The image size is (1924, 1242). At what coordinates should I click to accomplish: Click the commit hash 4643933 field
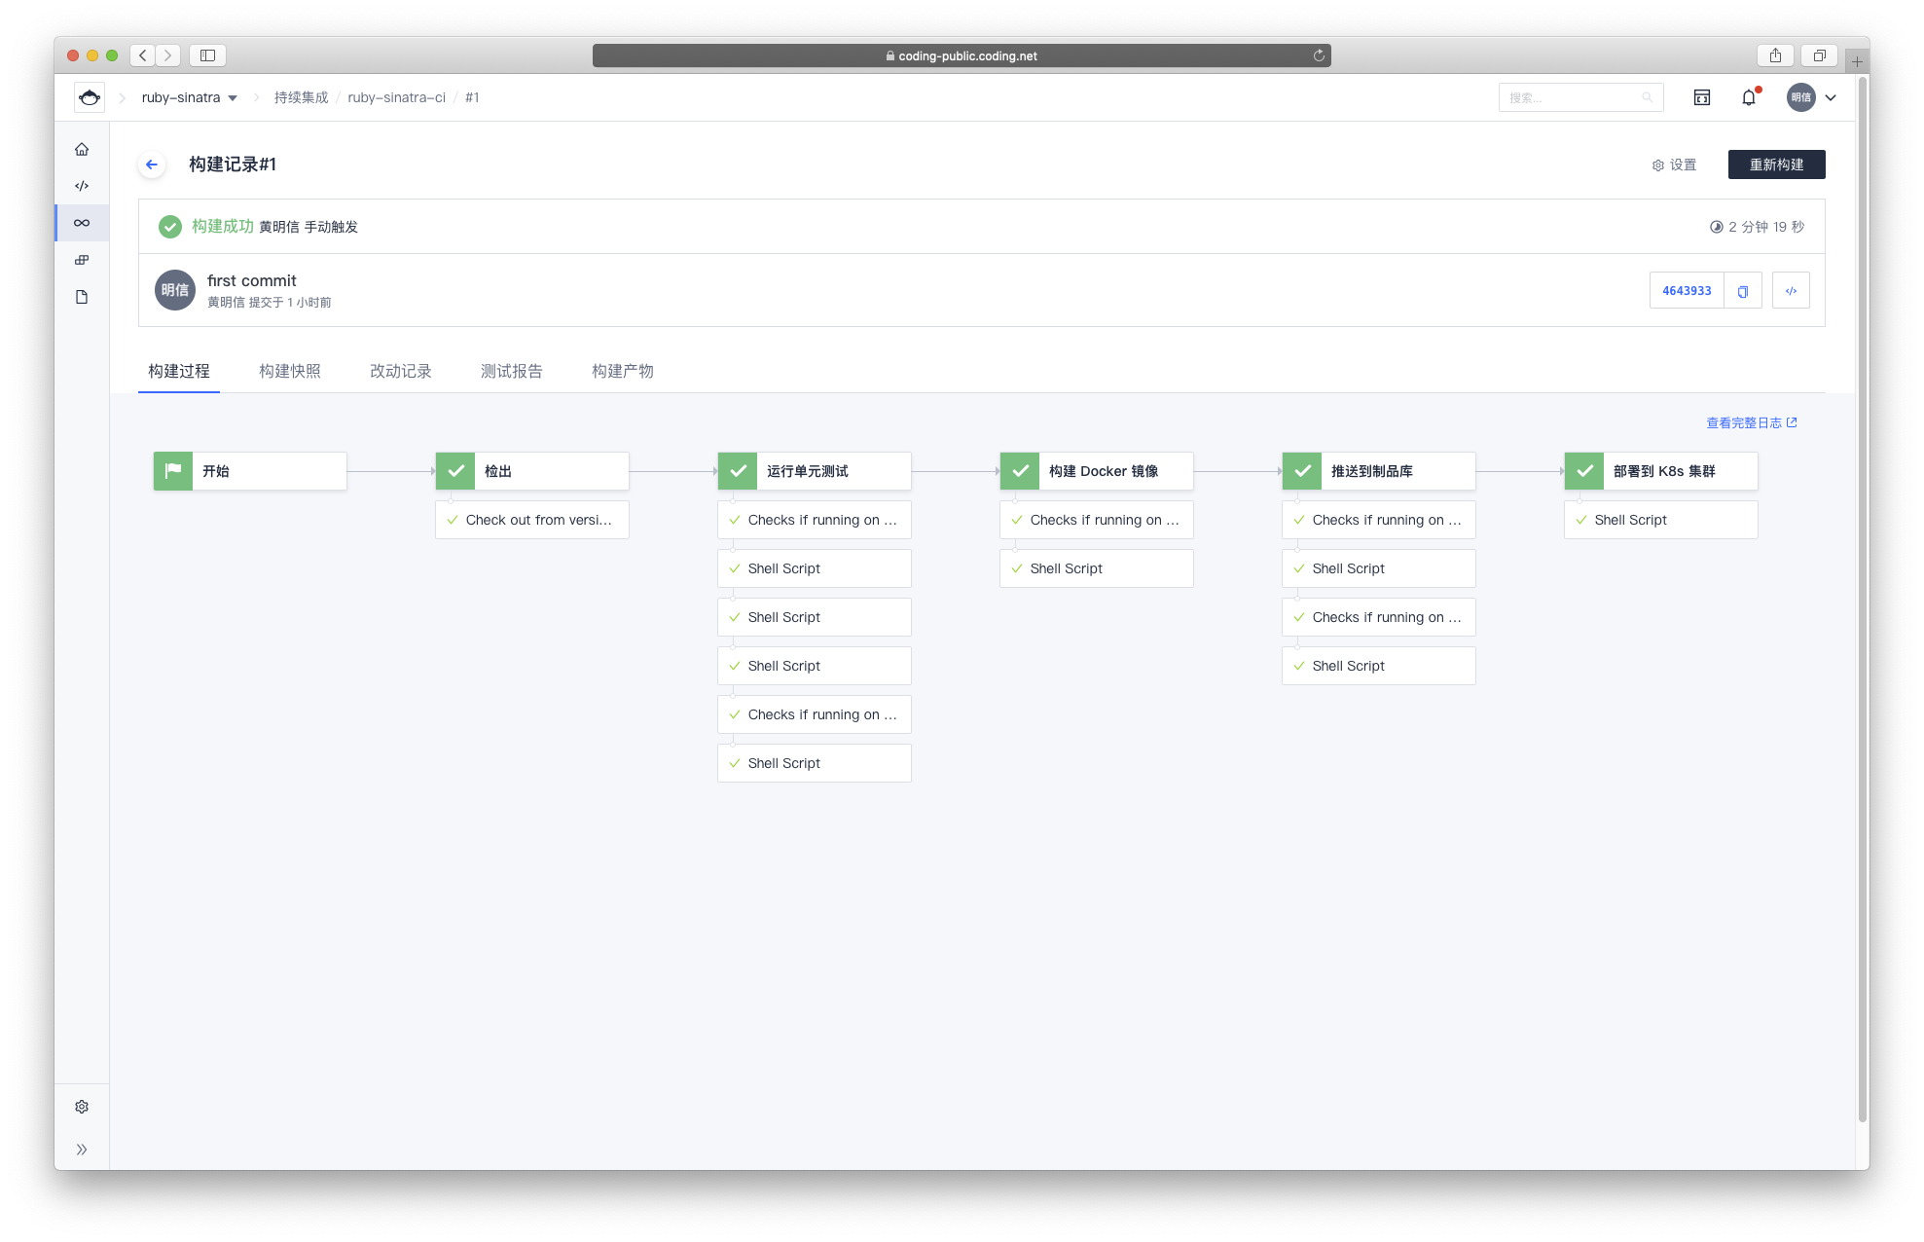click(x=1686, y=290)
